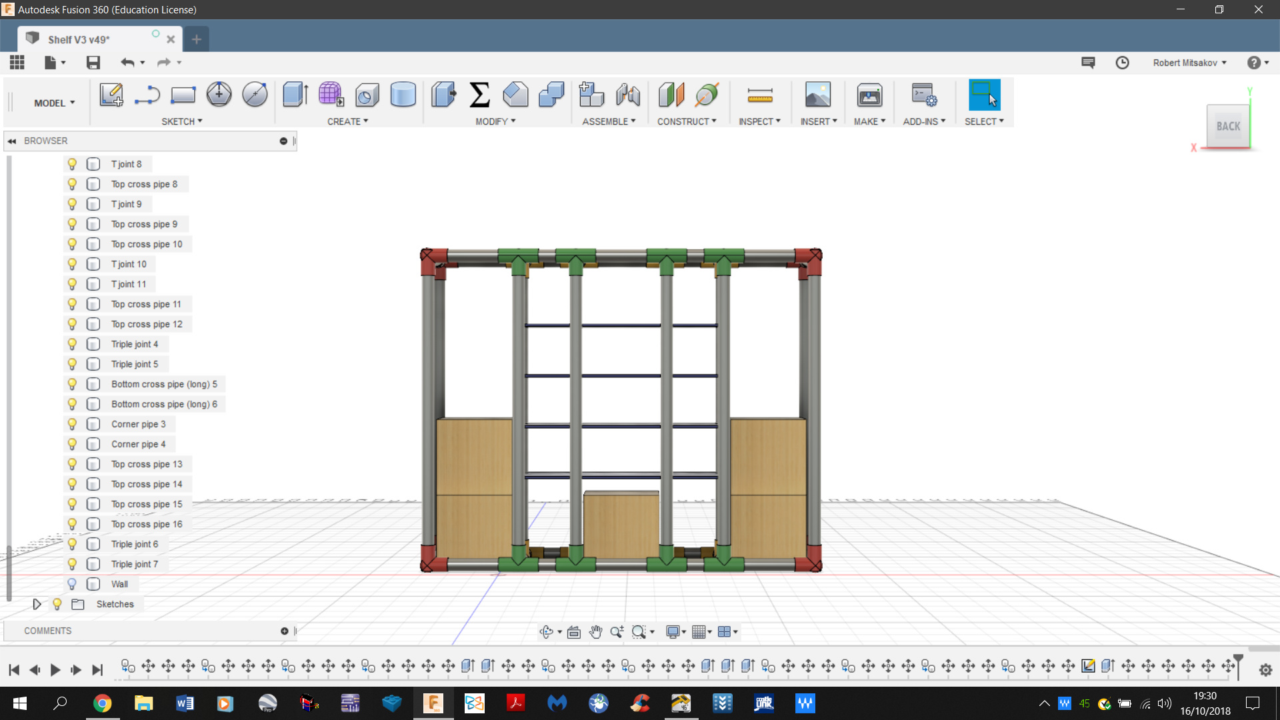Viewport: 1280px width, 720px height.
Task: Open the Create Form tool
Action: tap(331, 95)
